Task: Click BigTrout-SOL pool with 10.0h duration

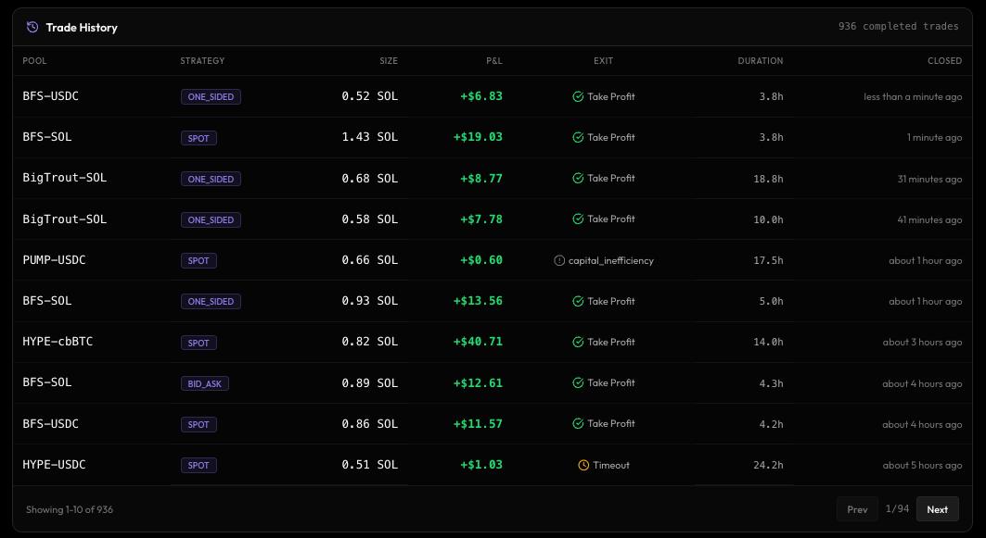Action: click(x=65, y=219)
